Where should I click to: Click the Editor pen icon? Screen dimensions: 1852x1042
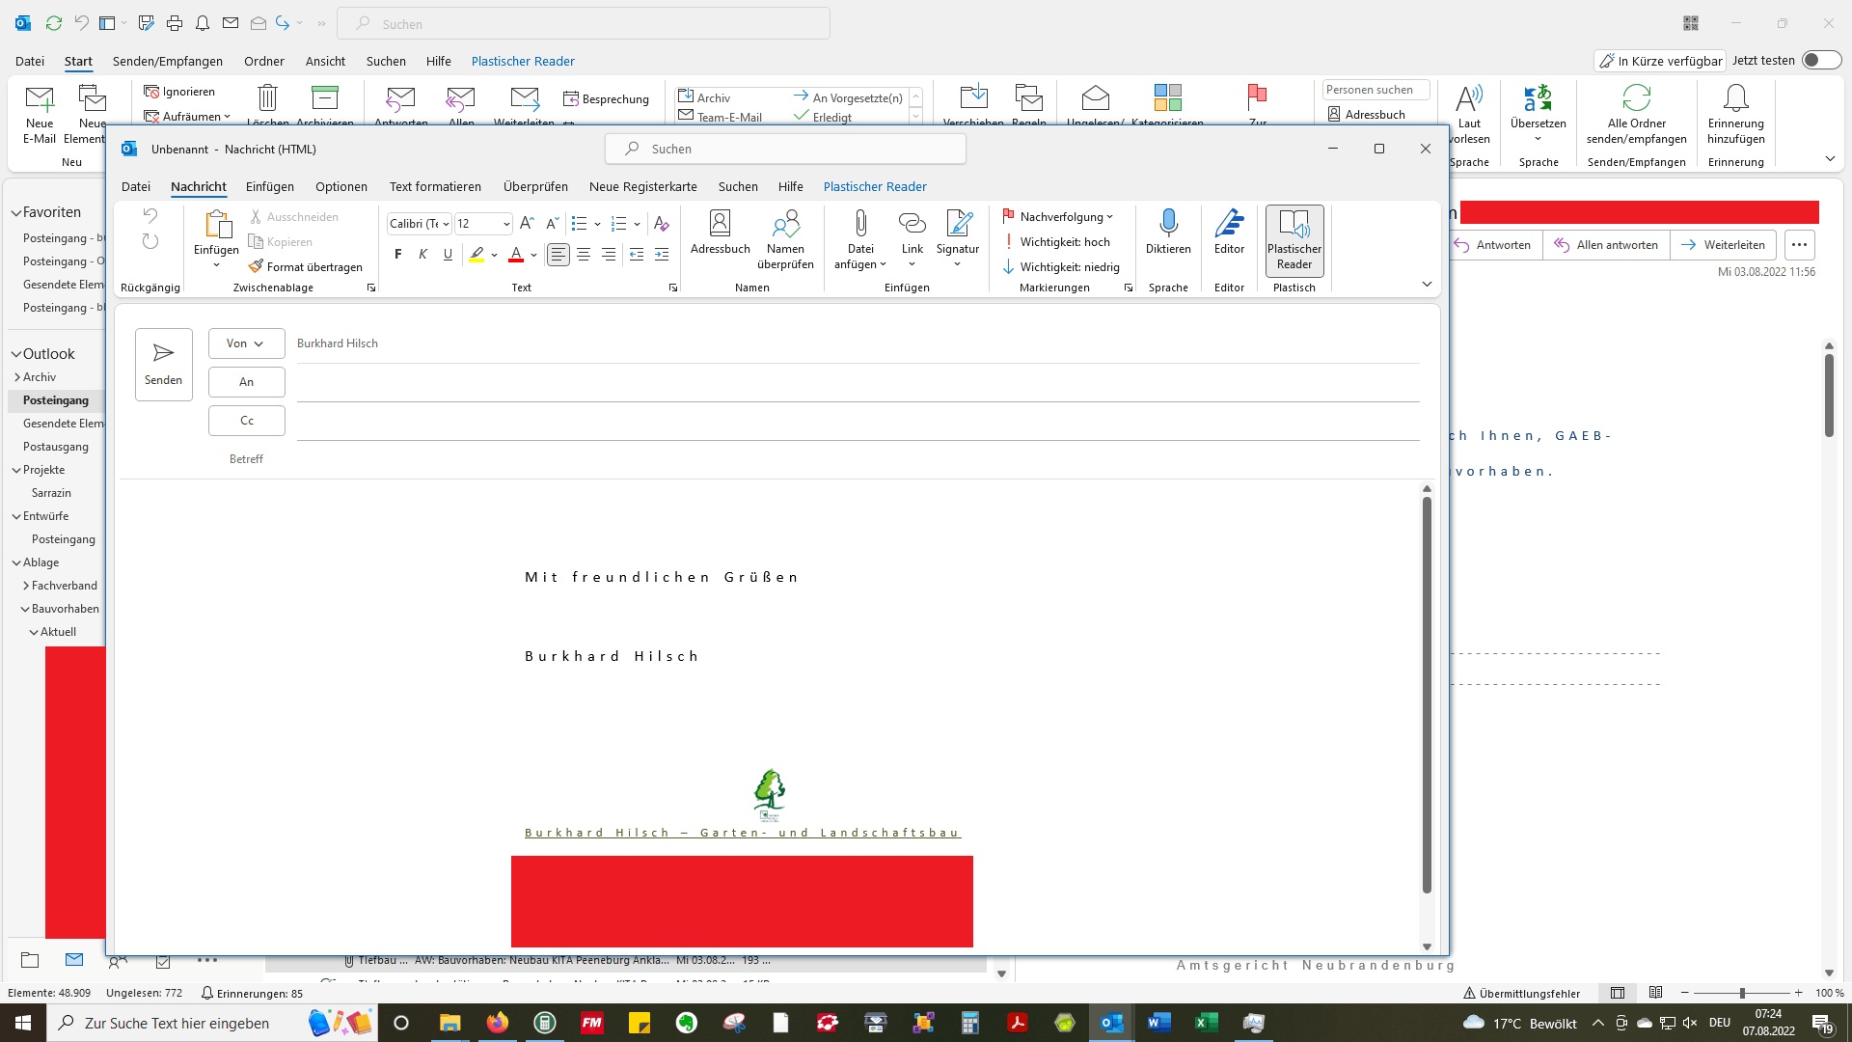1229,224
